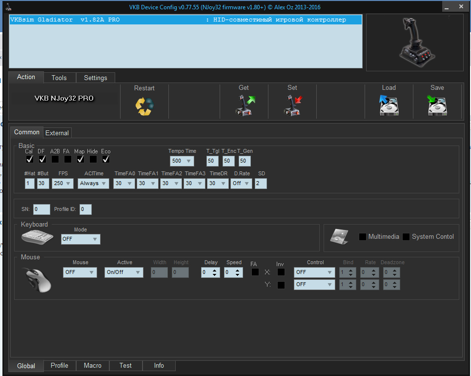Select the Global bottom tab
471x376 pixels.
tap(26, 366)
